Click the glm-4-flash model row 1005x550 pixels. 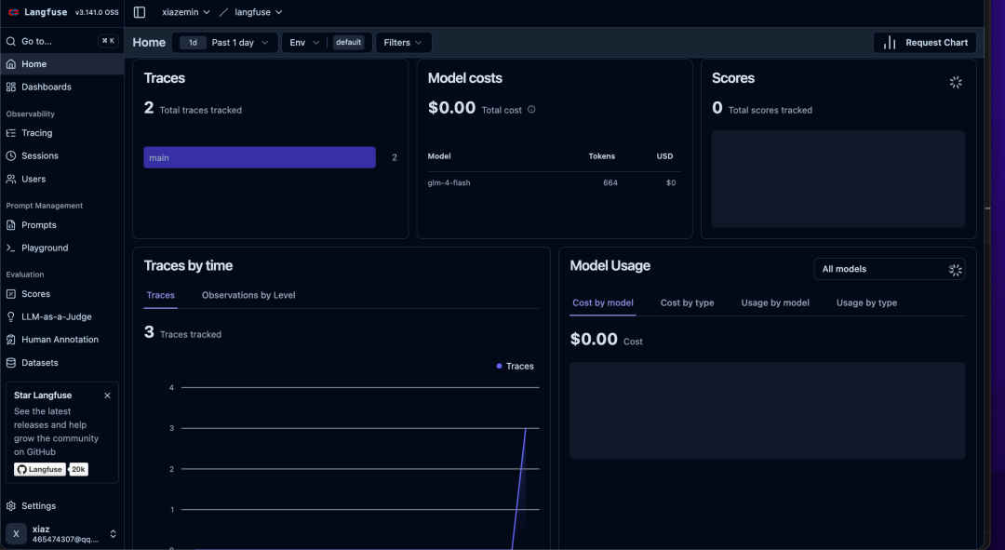coord(555,182)
